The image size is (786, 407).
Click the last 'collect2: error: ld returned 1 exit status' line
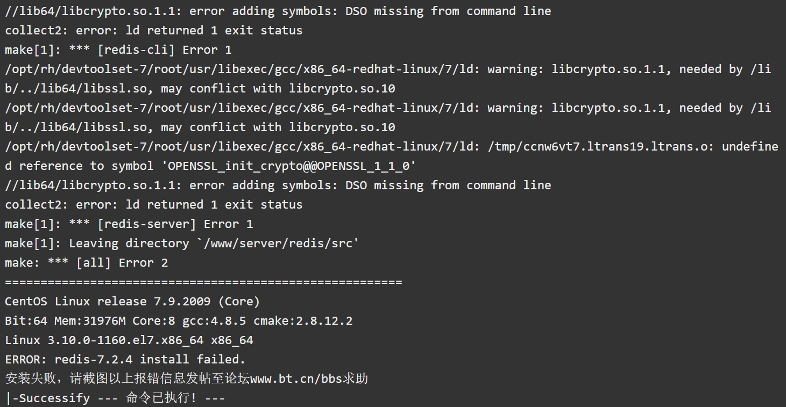pyautogui.click(x=154, y=204)
